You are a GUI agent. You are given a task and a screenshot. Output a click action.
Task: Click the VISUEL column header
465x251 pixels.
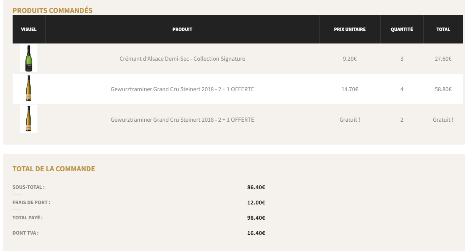click(x=29, y=29)
